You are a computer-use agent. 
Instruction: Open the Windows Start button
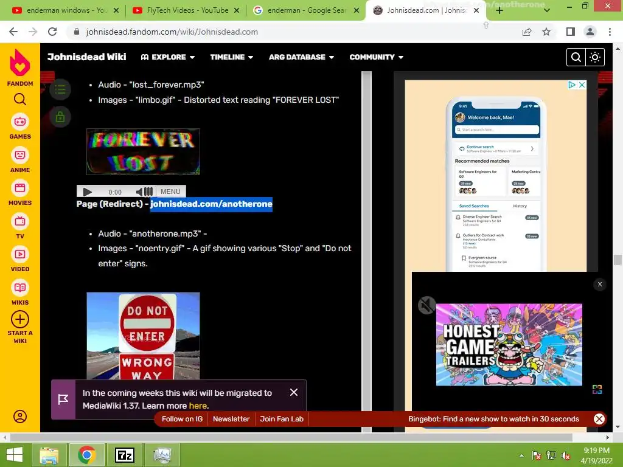click(x=15, y=455)
